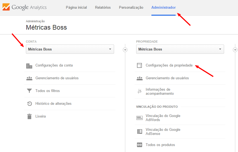Click the Google Analytics logo
Image resolution: width=238 pixels, height=152 pixels.
click(x=25, y=7)
